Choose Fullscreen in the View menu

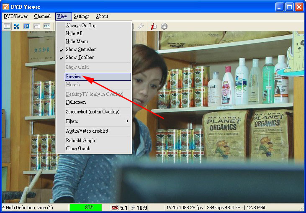point(76,102)
